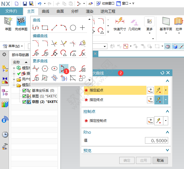Click the 取消 button
This screenshot has height=169, width=184.
pos(160,160)
